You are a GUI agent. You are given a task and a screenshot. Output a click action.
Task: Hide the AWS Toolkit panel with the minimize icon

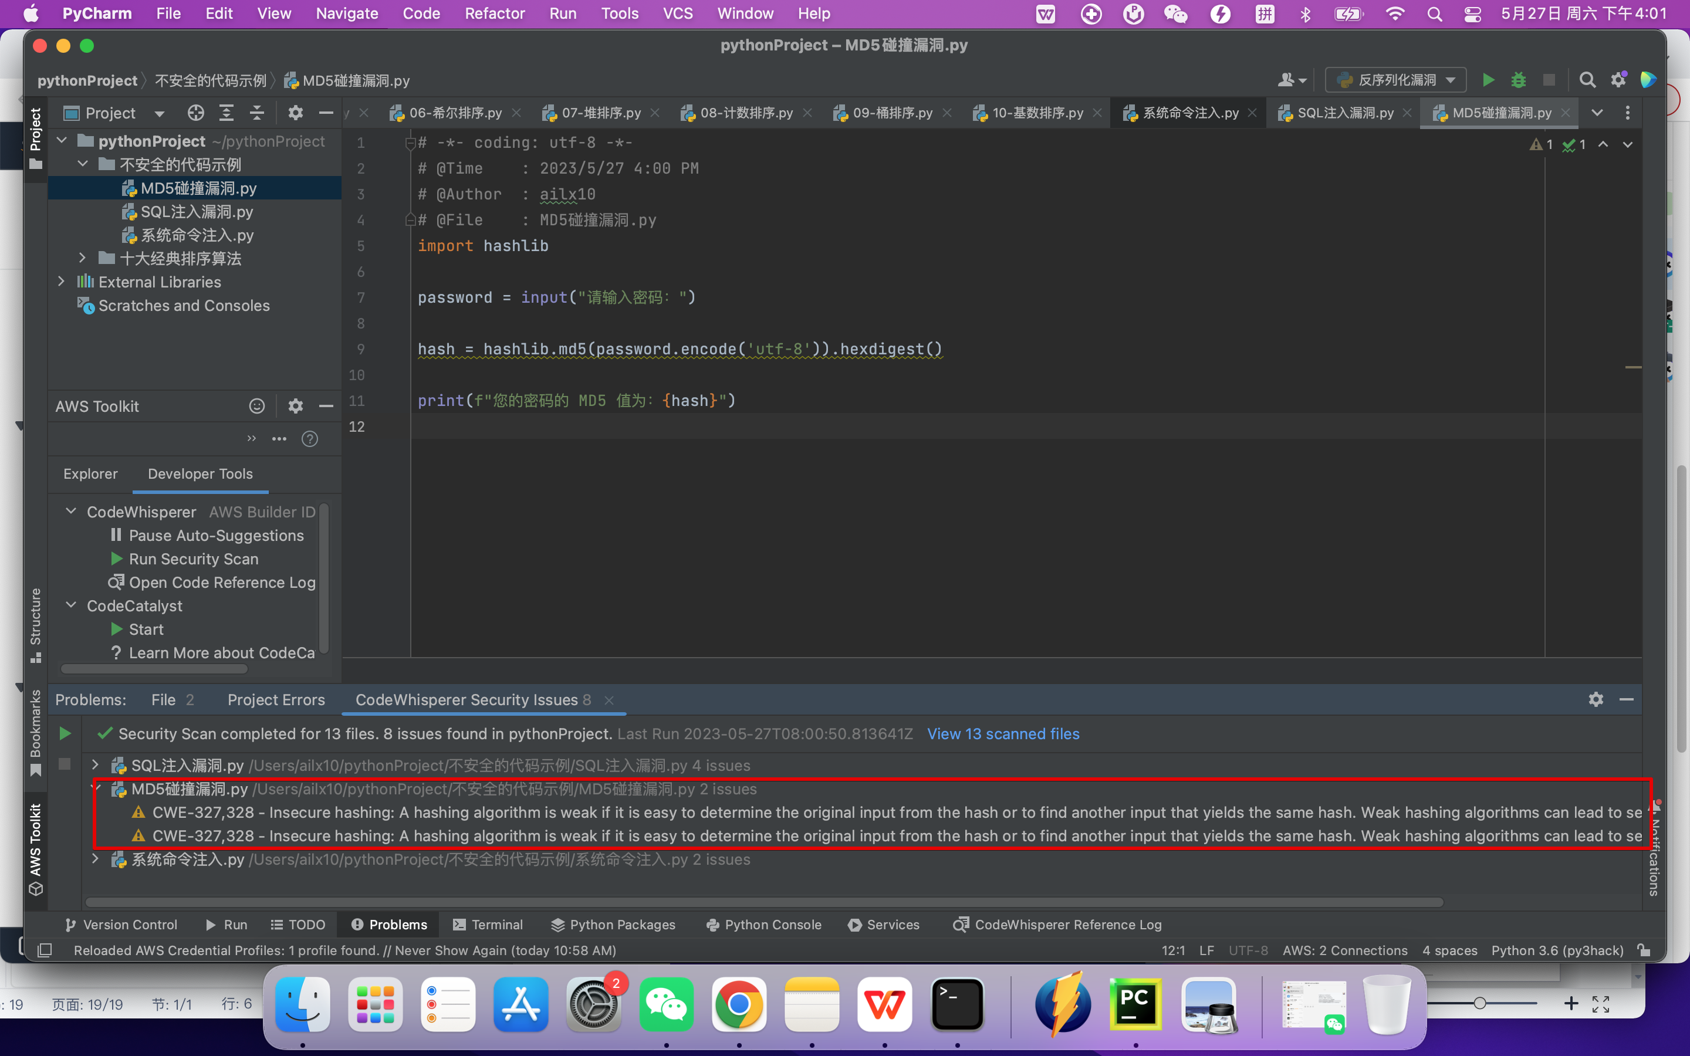[x=326, y=406]
